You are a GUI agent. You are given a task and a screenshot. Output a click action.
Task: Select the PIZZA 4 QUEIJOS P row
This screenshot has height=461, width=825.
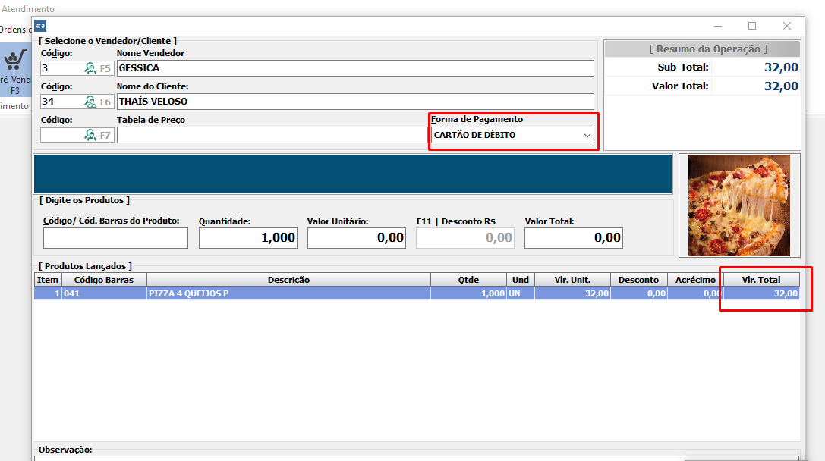288,293
